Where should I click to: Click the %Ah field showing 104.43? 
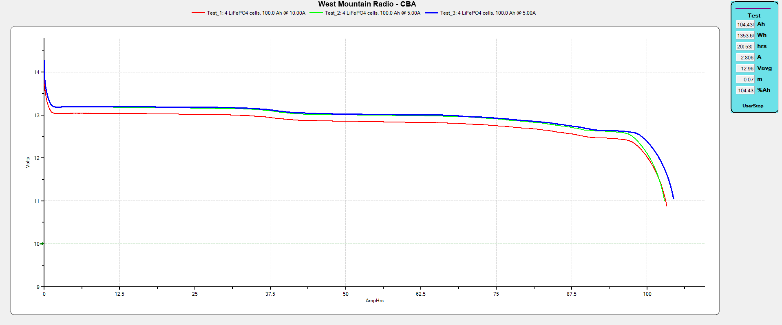(745, 91)
